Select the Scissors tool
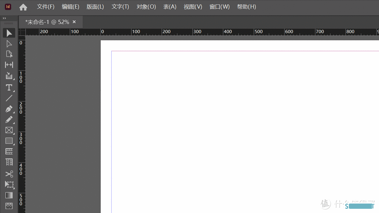The image size is (379, 213). pos(9,174)
